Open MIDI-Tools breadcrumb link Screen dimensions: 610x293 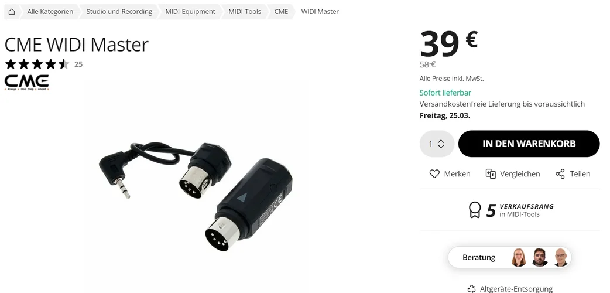(245, 12)
